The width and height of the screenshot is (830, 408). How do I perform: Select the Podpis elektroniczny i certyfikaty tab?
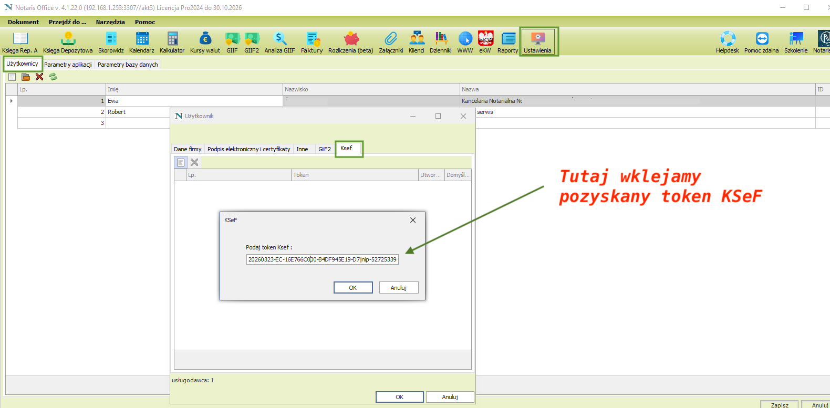click(x=248, y=149)
